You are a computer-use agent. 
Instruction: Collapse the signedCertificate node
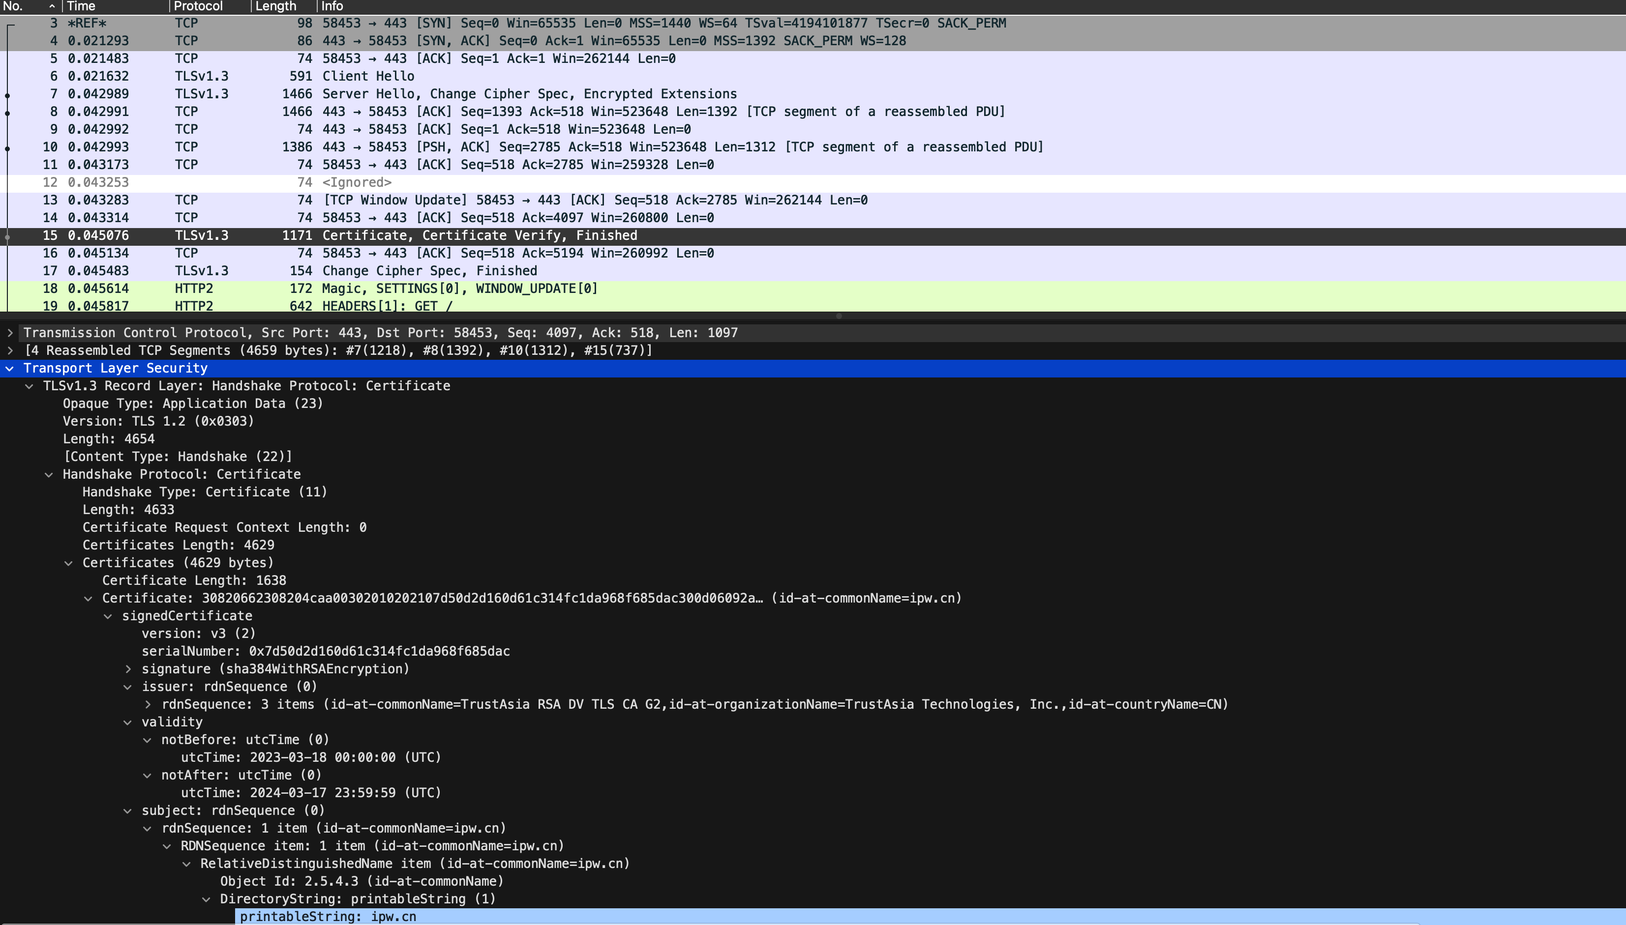point(108,616)
